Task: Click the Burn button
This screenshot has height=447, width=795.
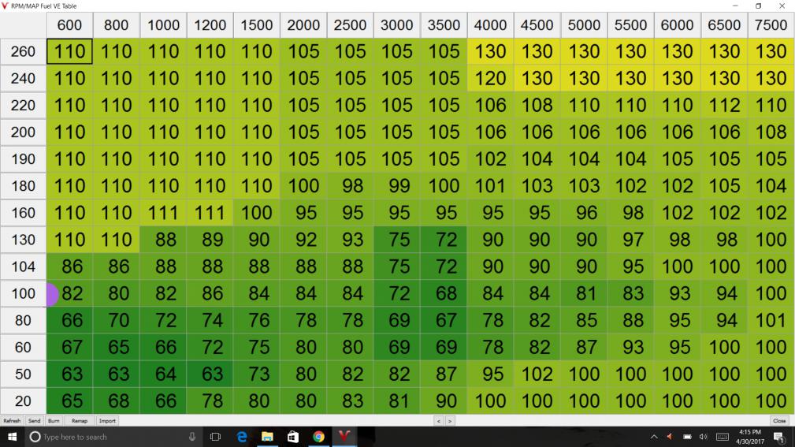Action: coord(54,421)
